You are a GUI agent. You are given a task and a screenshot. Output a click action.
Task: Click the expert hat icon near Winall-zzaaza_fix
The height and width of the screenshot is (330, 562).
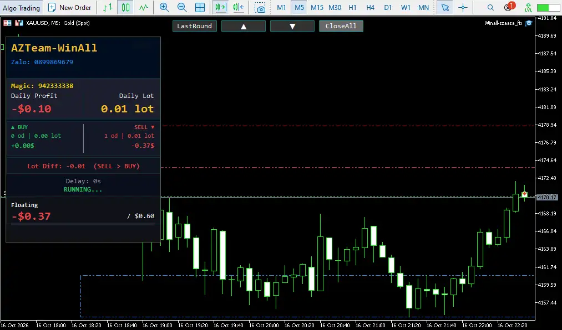[529, 23]
